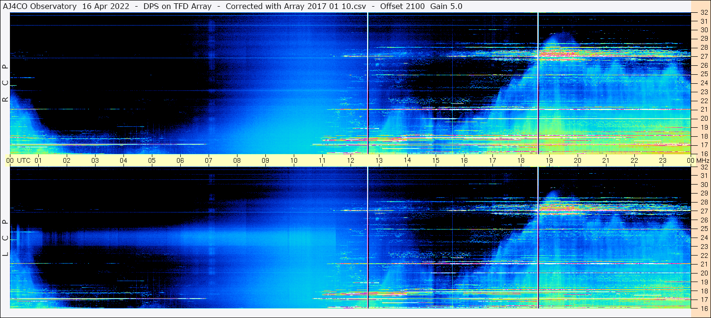Image resolution: width=711 pixels, height=318 pixels.
Task: Select the 07 hour tick label
Action: click(x=209, y=160)
